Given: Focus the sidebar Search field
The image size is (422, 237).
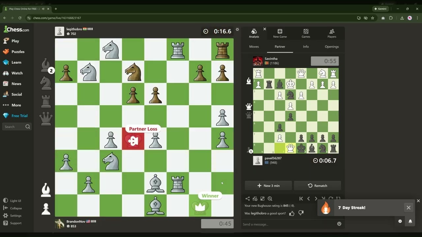Looking at the screenshot, I should [17, 127].
